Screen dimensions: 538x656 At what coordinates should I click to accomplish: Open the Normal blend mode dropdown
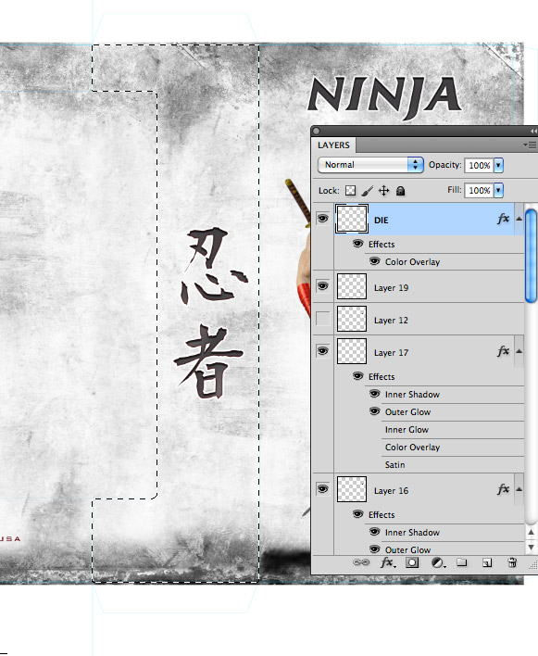370,165
